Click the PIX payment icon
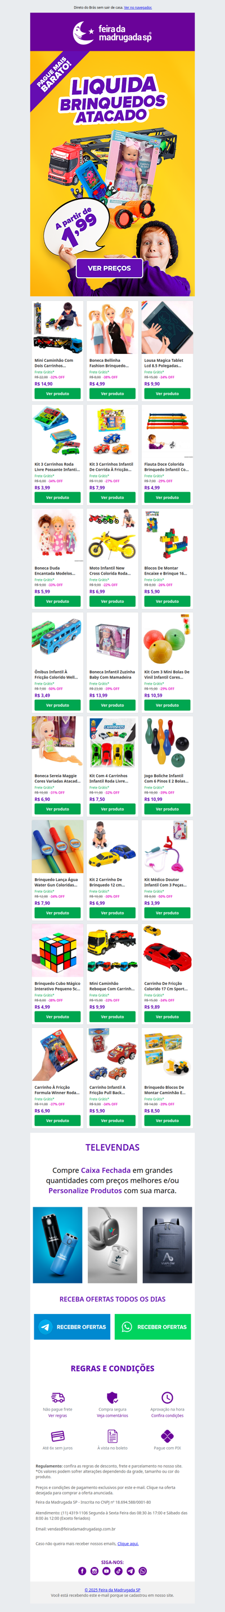The height and width of the screenshot is (1612, 225). 167,1435
